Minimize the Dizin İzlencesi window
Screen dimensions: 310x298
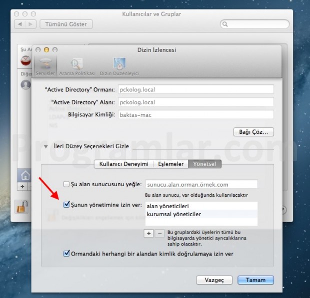(46, 50)
